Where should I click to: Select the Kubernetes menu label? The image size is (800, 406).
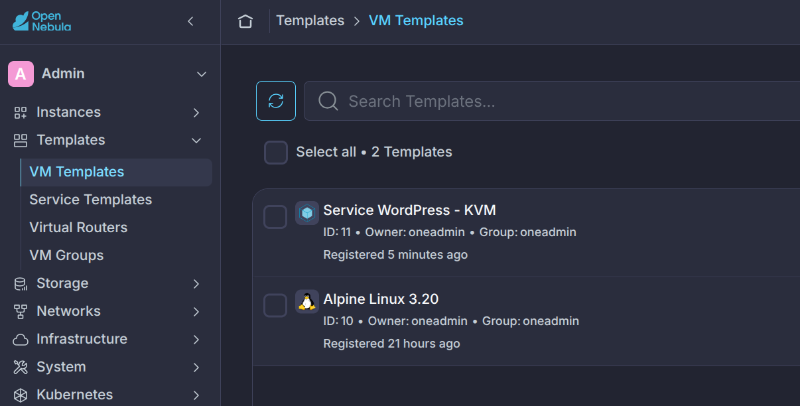click(74, 395)
